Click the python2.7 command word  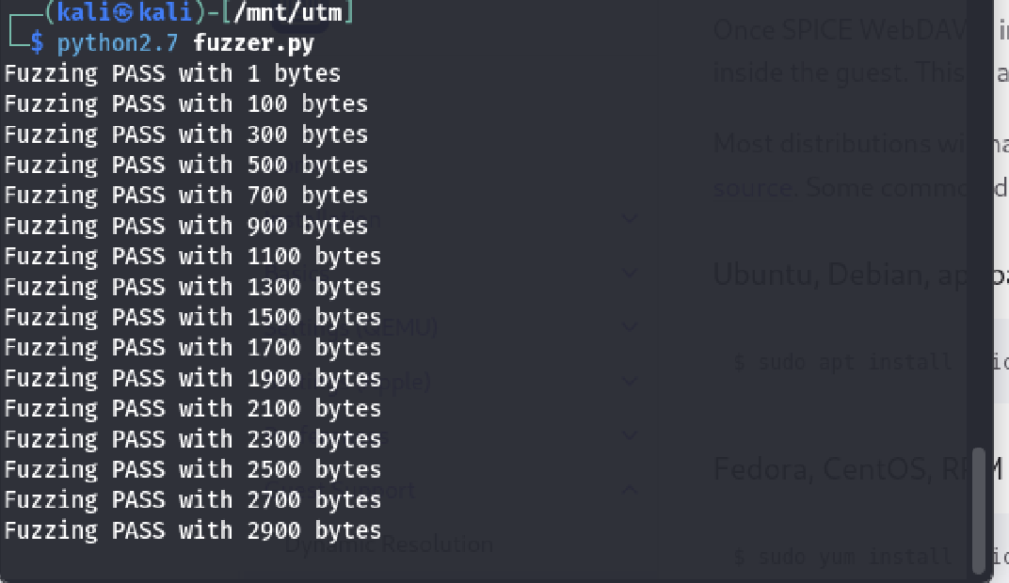coord(117,43)
